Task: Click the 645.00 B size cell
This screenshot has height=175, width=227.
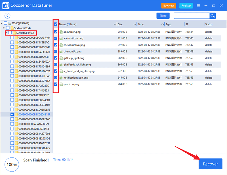Action: point(123,78)
